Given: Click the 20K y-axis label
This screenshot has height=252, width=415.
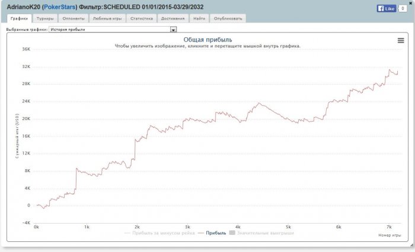Looking at the screenshot, I should coord(26,118).
